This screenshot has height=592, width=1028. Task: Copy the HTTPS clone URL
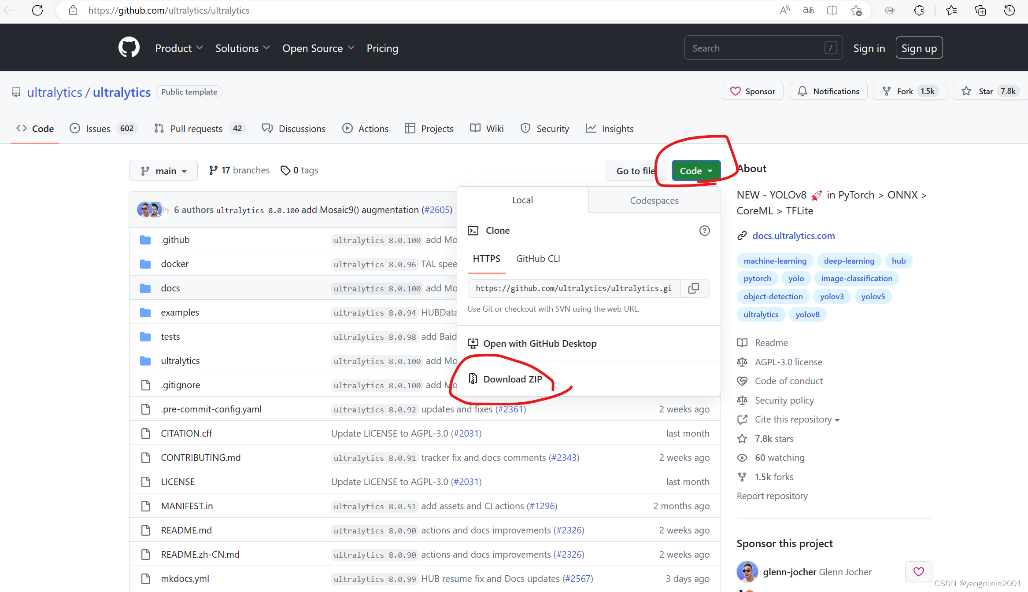[694, 288]
